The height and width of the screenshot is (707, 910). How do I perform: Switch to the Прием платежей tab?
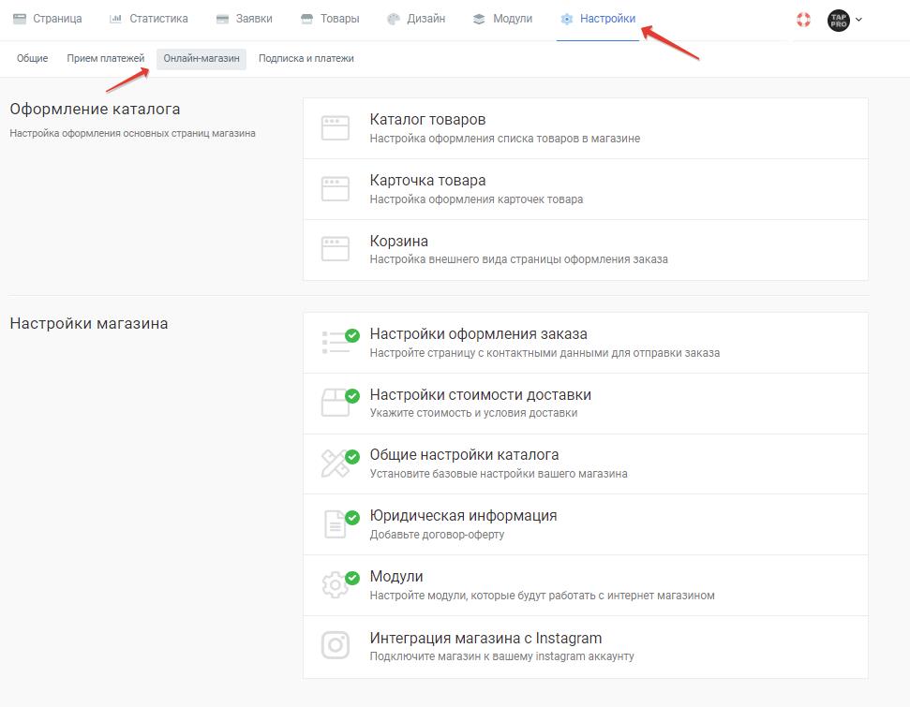coord(106,58)
